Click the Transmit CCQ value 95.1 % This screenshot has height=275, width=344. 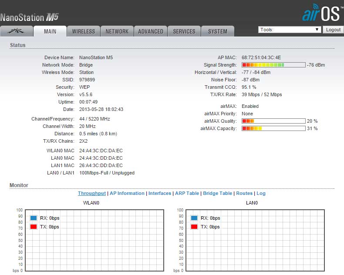[249, 87]
